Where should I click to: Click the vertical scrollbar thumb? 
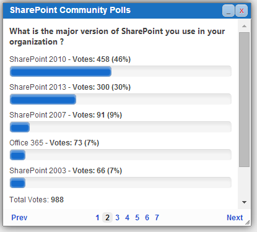(244, 100)
